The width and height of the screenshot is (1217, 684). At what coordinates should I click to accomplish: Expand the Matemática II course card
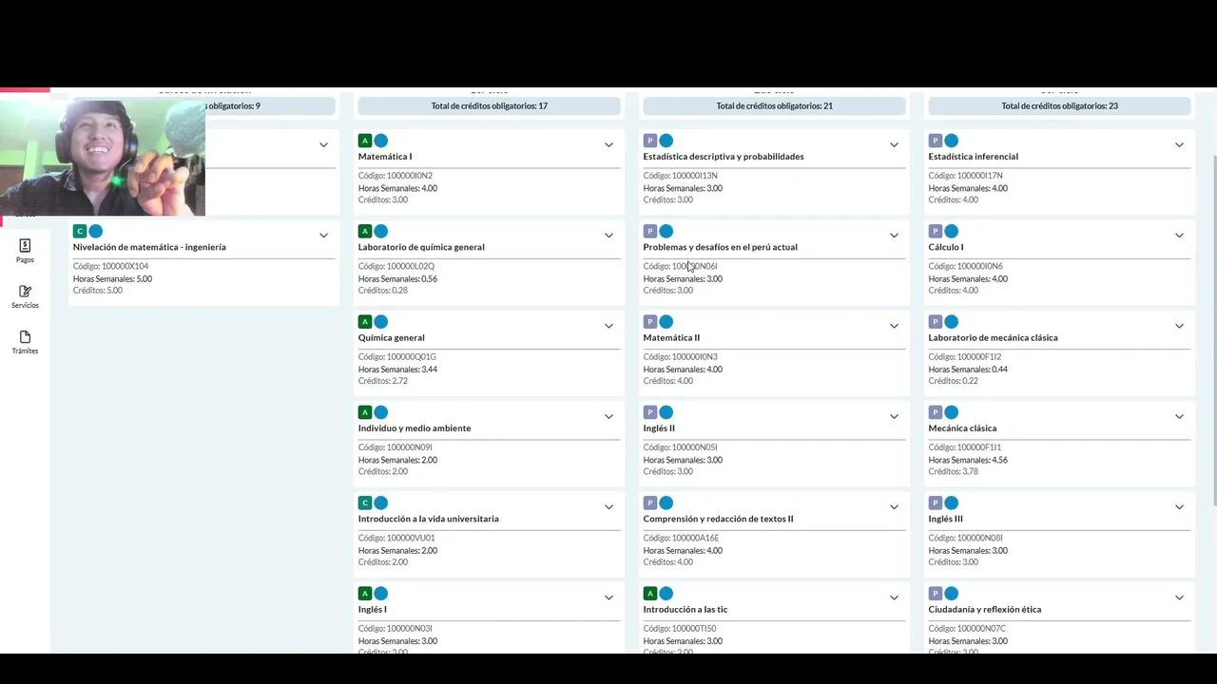(894, 326)
